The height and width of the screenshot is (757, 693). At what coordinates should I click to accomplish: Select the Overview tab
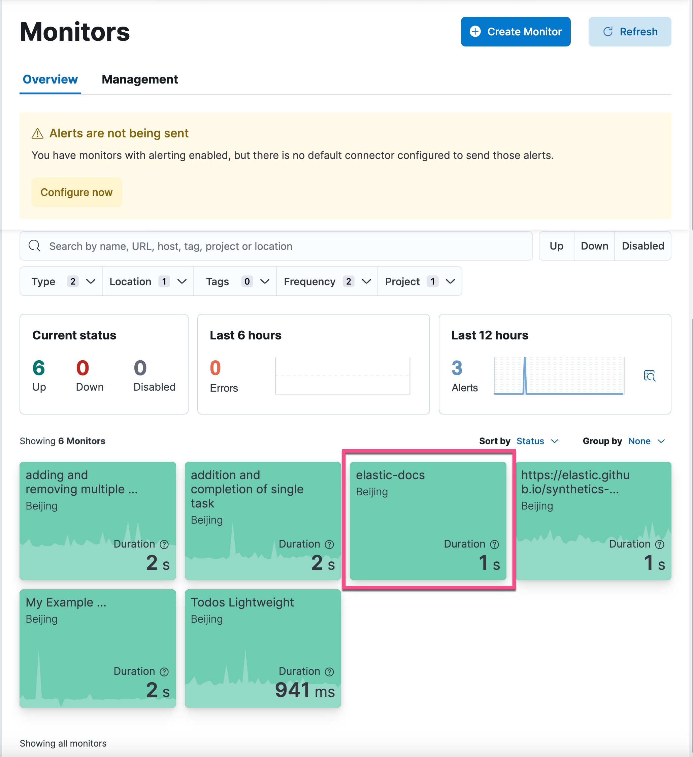click(50, 79)
